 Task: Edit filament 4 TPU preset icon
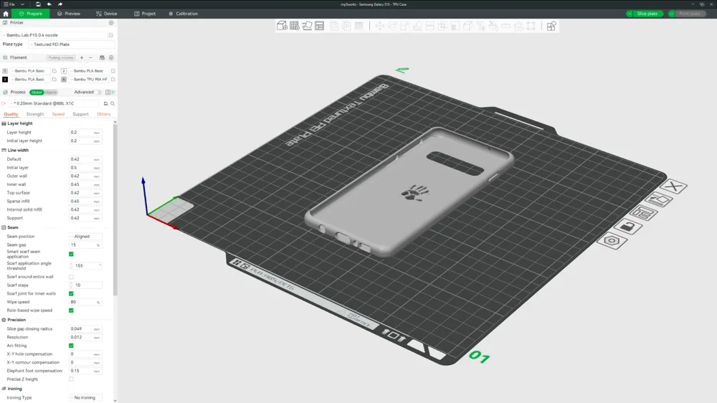click(113, 79)
